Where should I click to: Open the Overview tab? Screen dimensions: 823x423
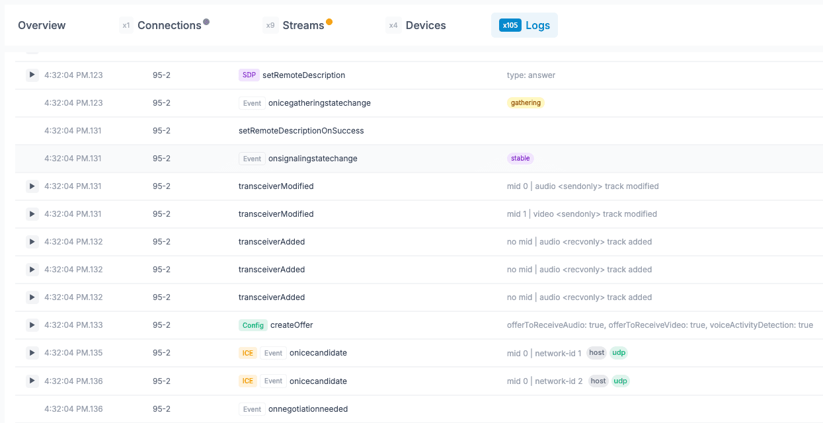click(x=42, y=26)
